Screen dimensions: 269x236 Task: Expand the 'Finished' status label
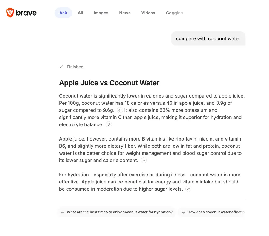point(75,67)
